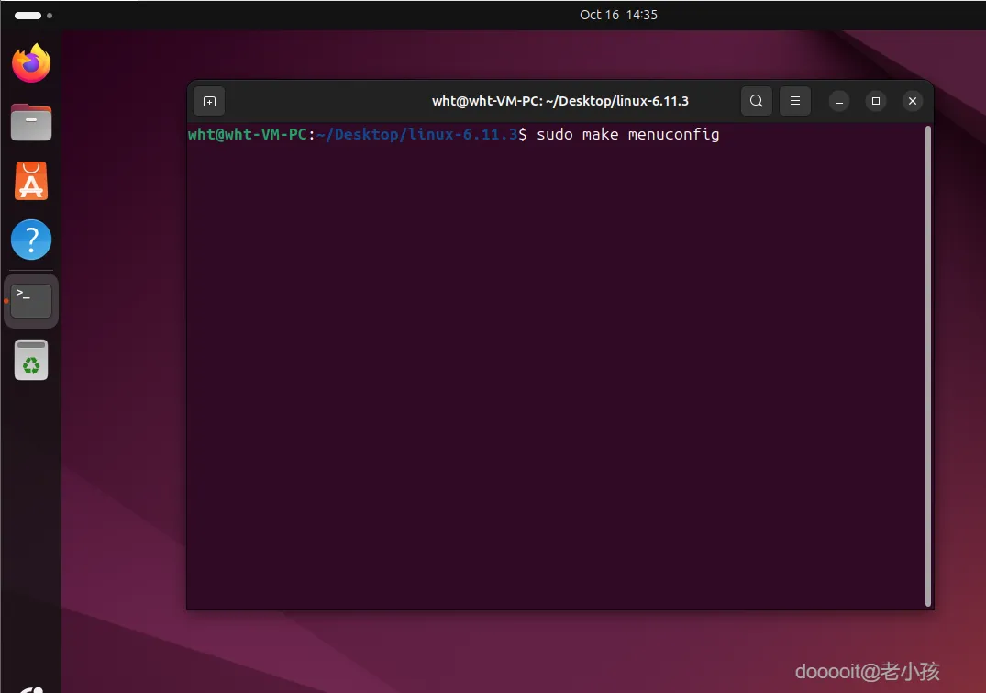986x693 pixels.
Task: Open Firefox from the dock
Action: [x=31, y=63]
